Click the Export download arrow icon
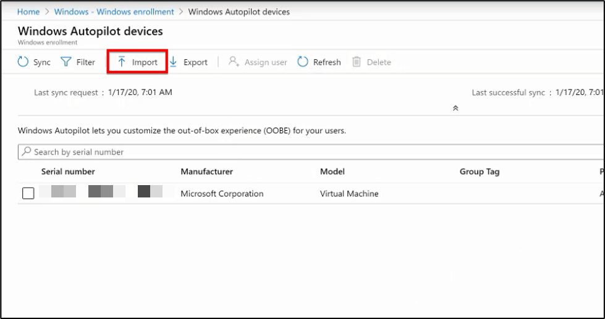Viewport: 605px width, 319px height. click(x=173, y=62)
